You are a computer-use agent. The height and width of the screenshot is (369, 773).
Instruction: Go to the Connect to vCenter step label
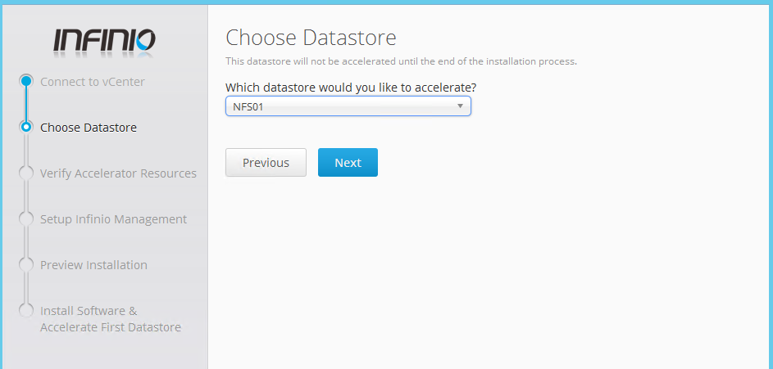point(92,82)
